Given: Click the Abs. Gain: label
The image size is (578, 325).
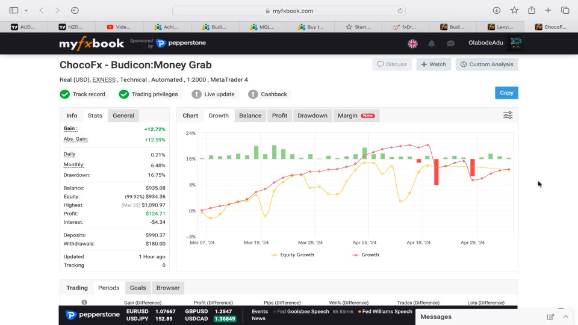Looking at the screenshot, I should click(76, 139).
